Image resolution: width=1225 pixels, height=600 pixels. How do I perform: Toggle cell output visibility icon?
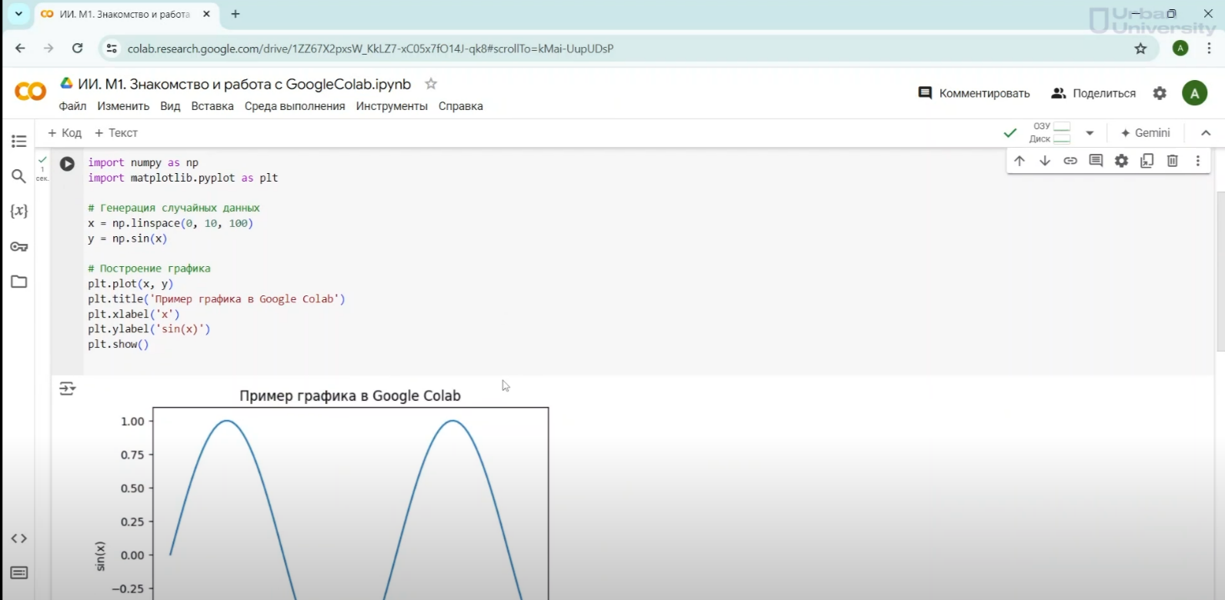click(68, 388)
